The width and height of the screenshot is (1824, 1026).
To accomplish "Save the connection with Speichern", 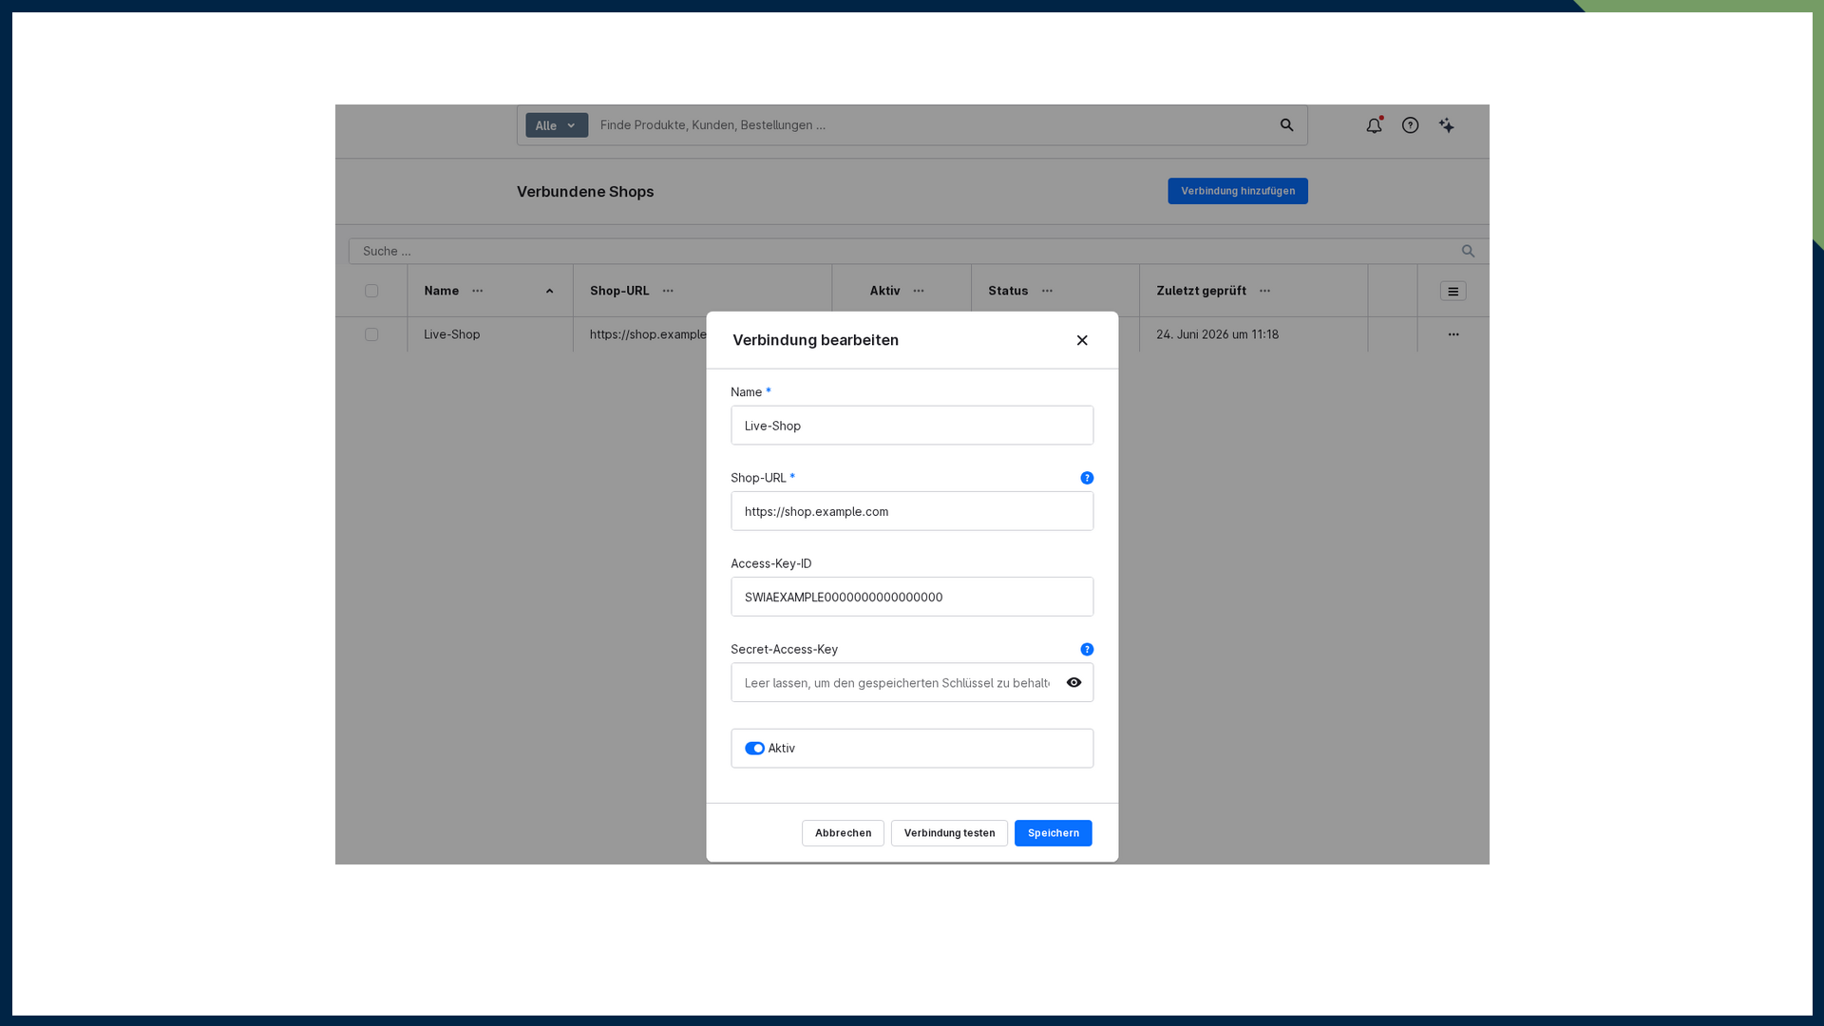I will pos(1053,833).
